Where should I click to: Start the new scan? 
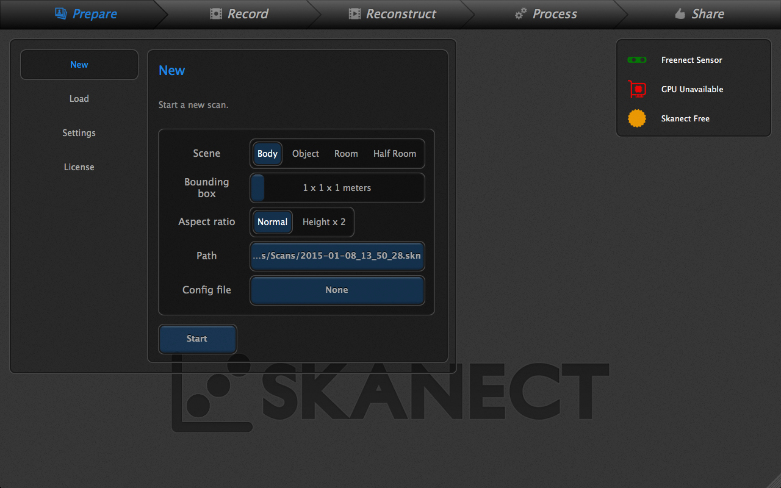coord(197,339)
